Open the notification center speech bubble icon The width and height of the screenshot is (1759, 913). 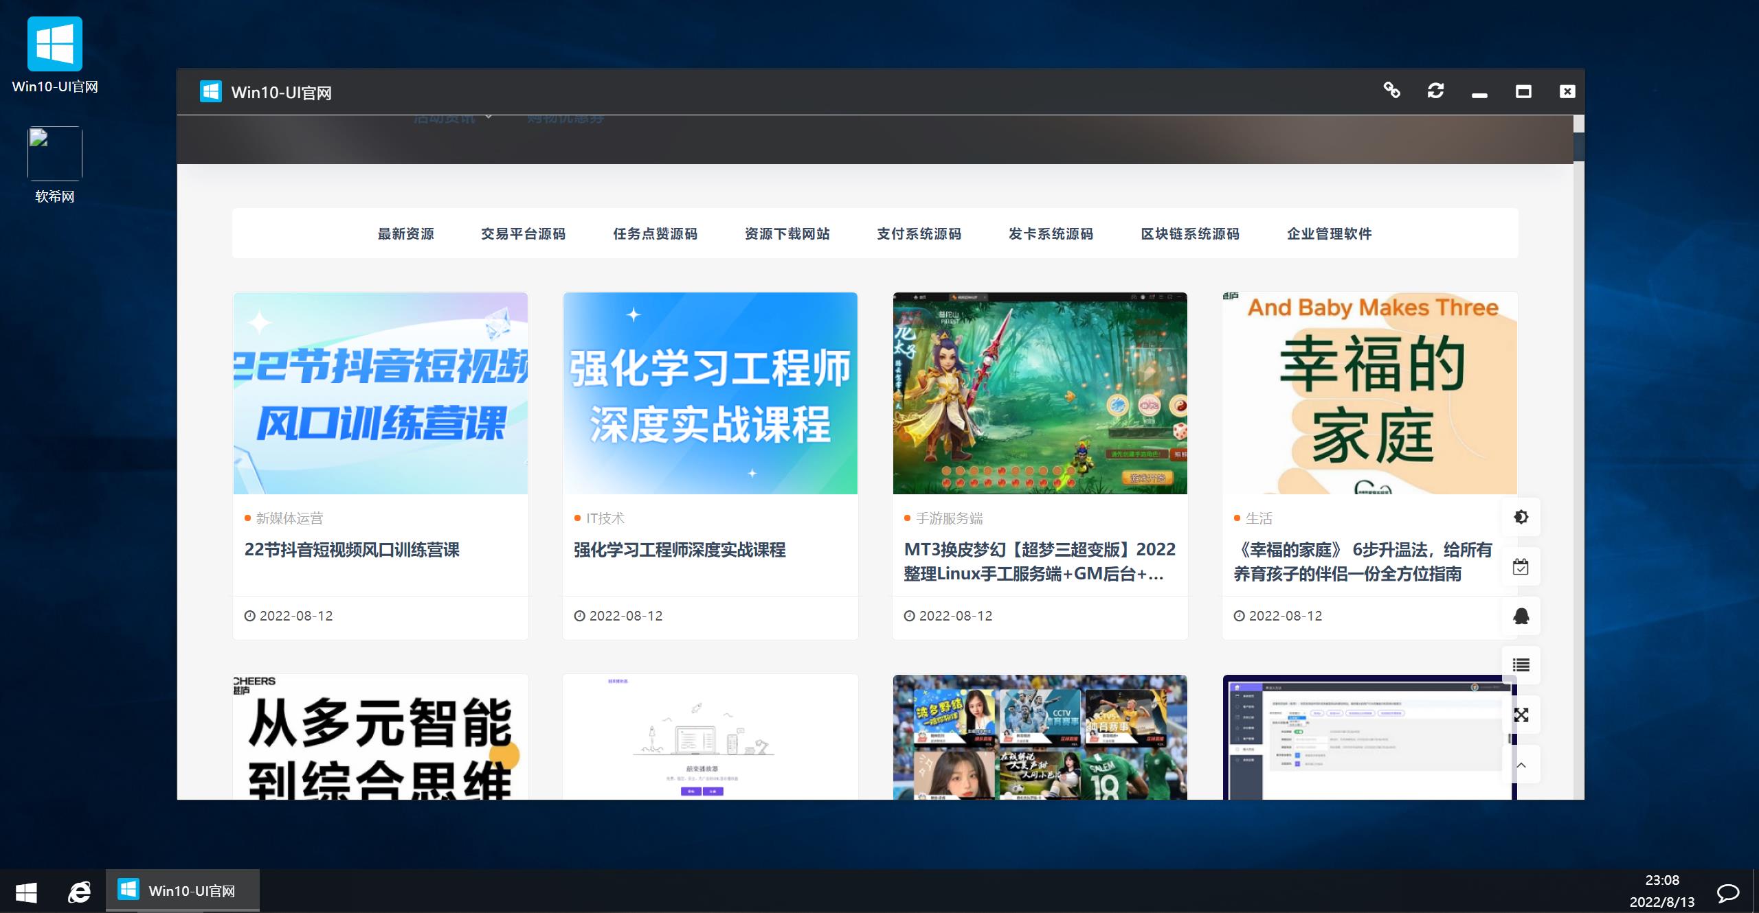[1727, 892]
